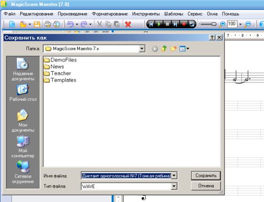Click the redo arrow icon
The image size is (264, 202).
84,24
